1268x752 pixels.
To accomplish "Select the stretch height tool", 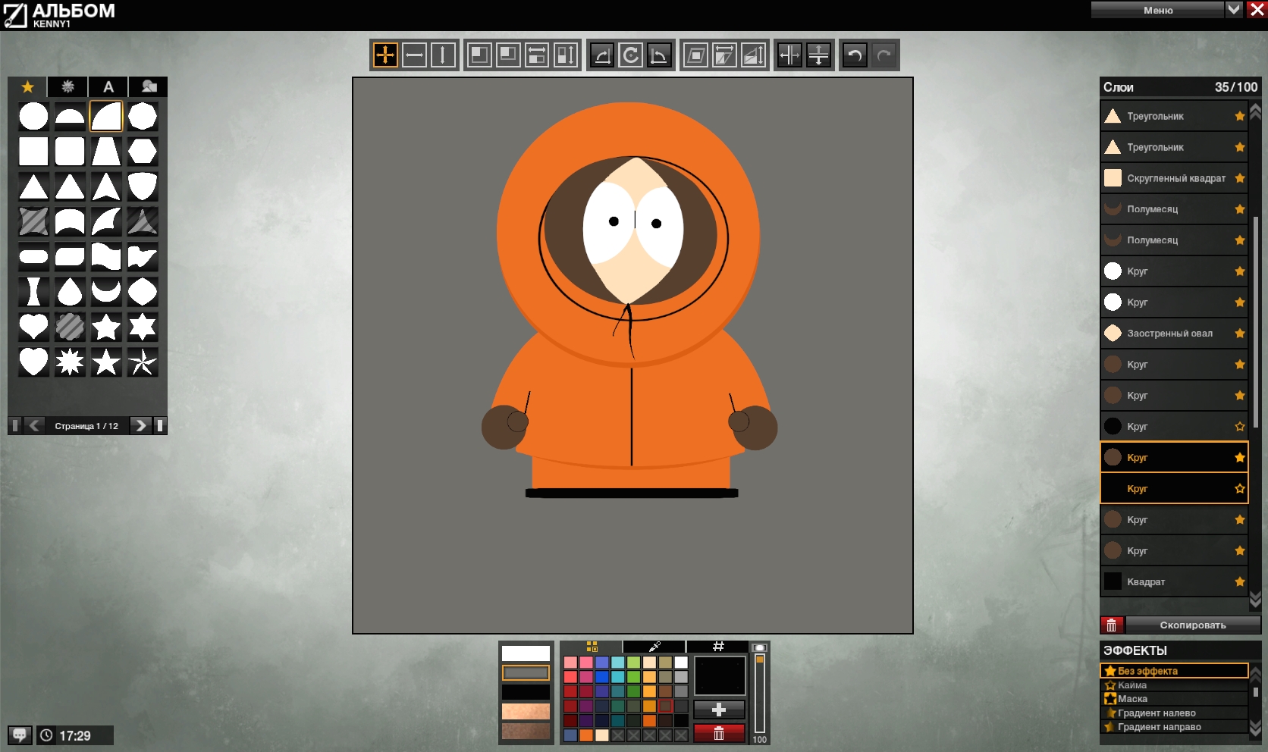I will point(566,55).
